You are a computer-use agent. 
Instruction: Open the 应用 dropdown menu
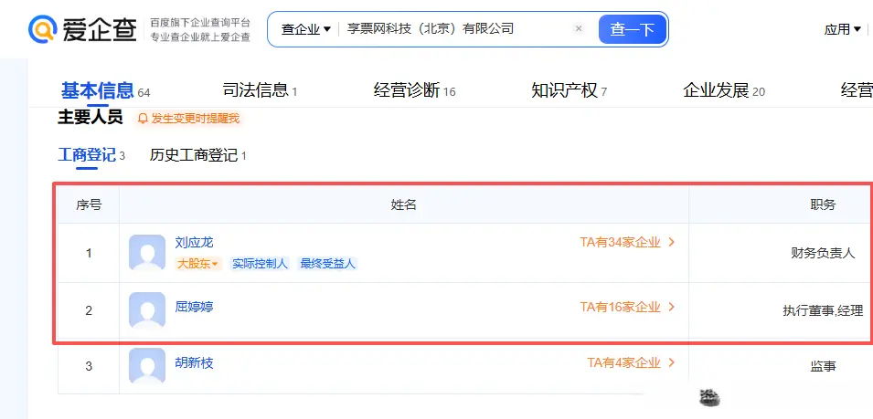point(843,29)
